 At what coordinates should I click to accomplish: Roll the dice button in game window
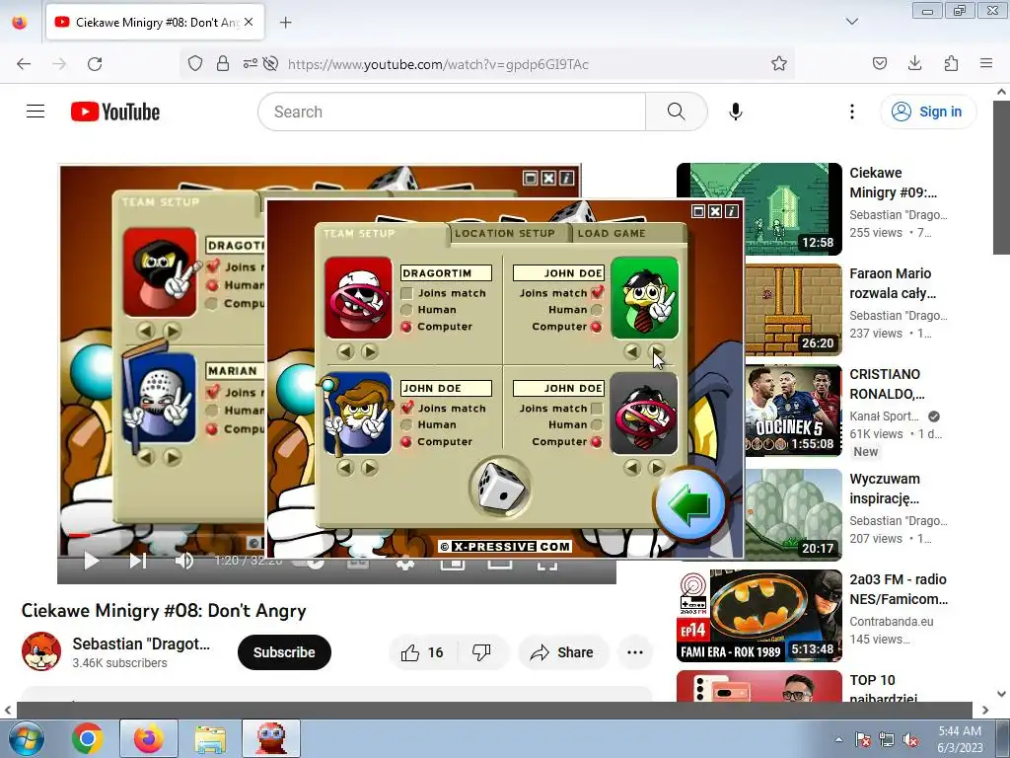(x=500, y=488)
